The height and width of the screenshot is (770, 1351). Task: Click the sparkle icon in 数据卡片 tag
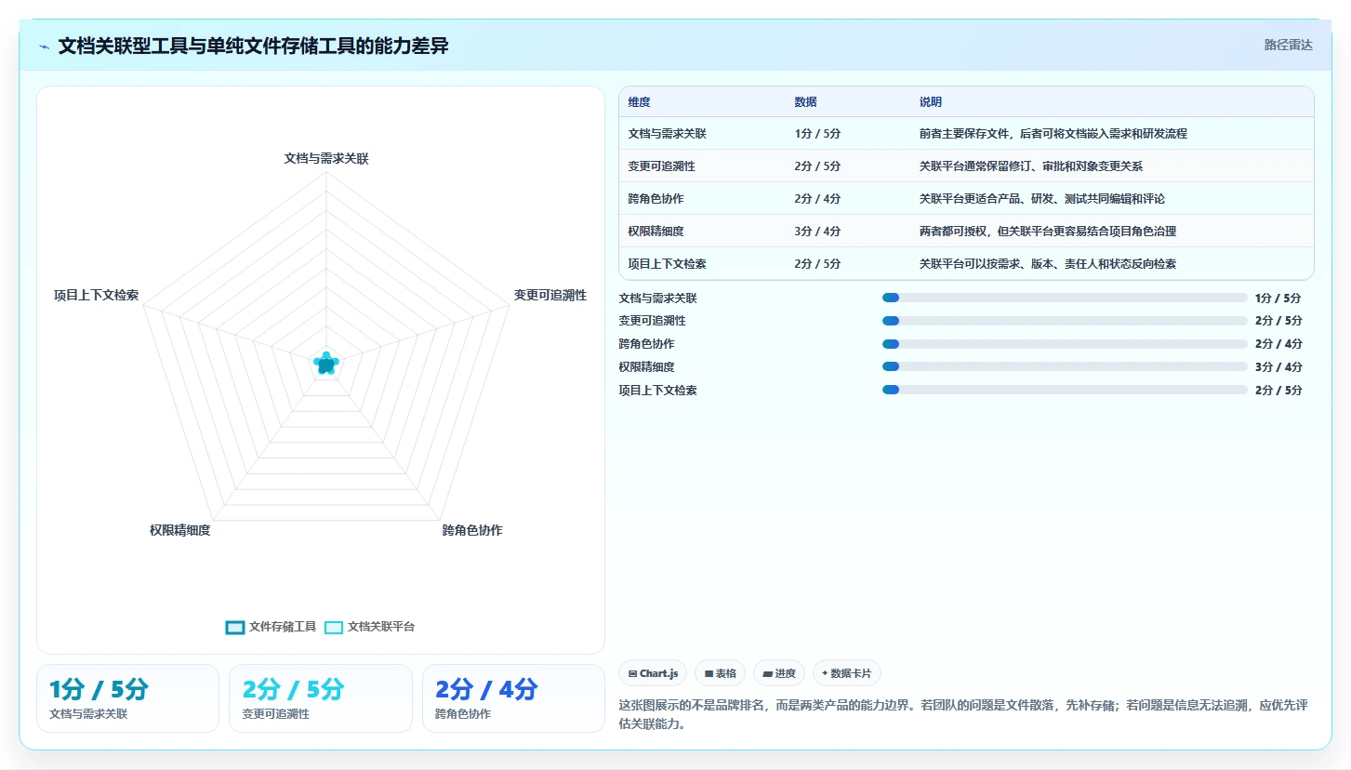(x=825, y=673)
